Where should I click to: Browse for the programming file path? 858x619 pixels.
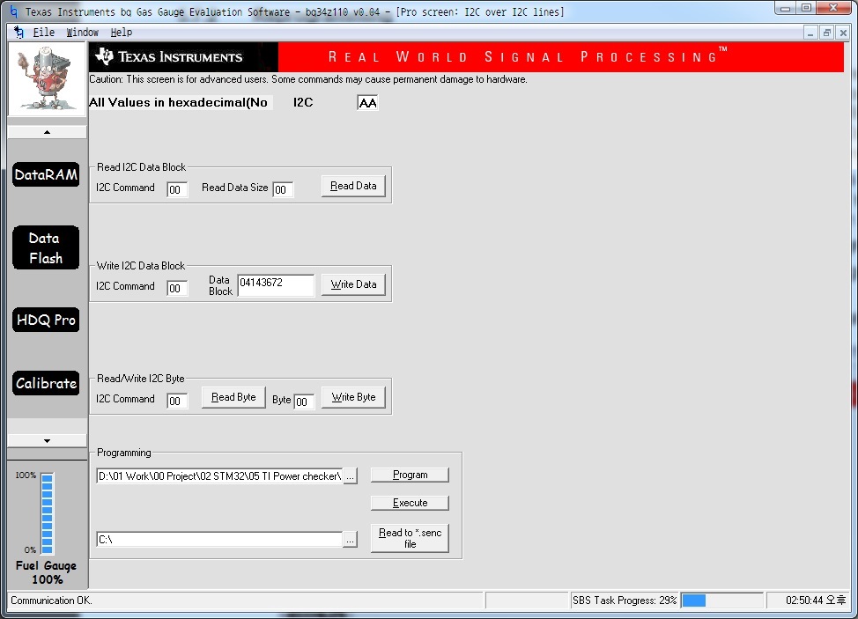pos(351,476)
